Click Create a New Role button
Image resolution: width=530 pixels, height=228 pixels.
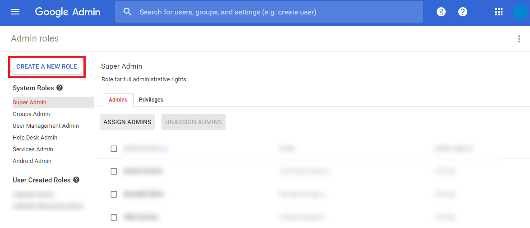pyautogui.click(x=47, y=66)
